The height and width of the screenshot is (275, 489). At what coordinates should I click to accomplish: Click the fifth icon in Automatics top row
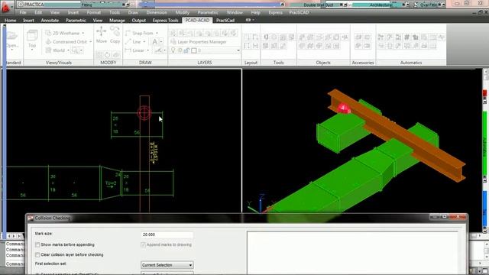pos(416,37)
